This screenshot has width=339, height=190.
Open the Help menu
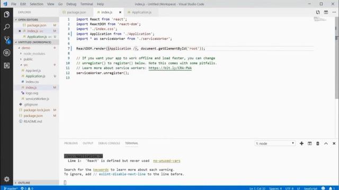pos(100,4)
